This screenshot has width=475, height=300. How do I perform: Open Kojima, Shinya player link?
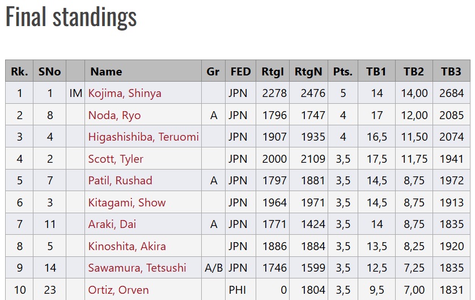125,94
